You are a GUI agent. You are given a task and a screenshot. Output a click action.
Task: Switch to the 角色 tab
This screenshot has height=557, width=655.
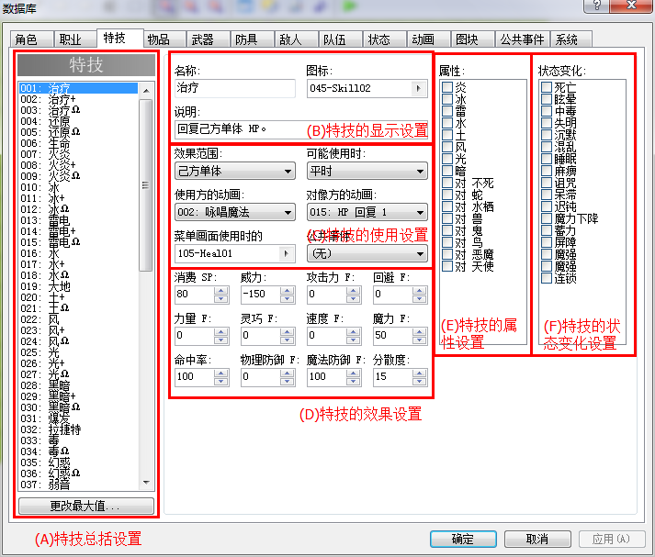(32, 39)
